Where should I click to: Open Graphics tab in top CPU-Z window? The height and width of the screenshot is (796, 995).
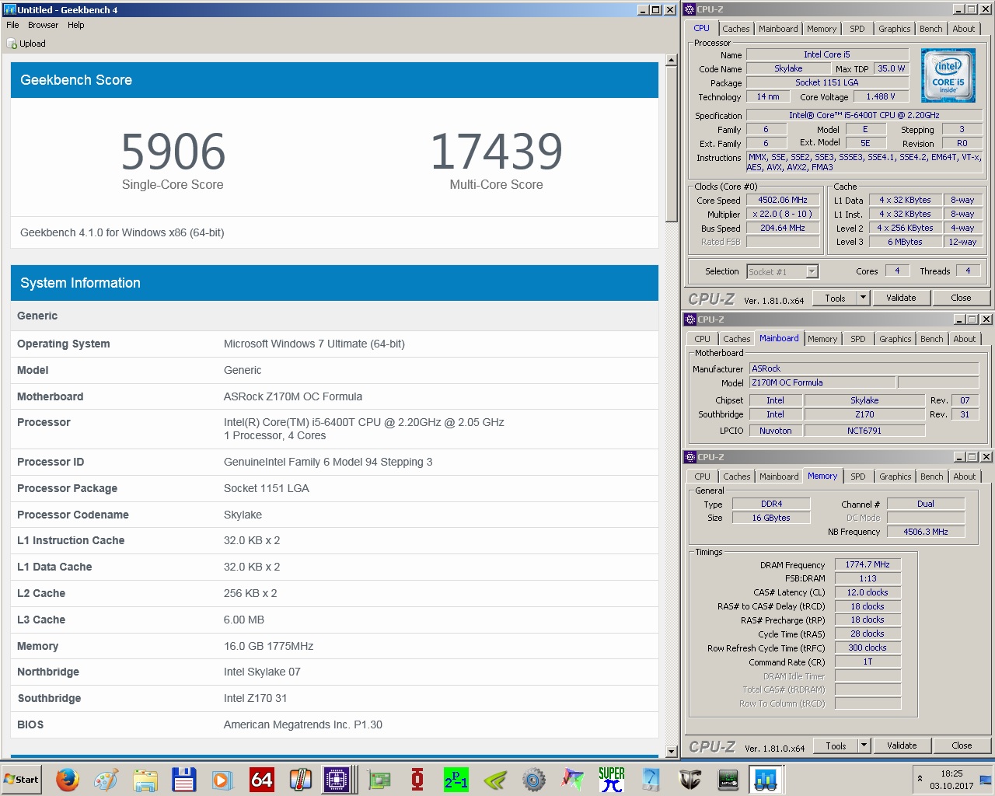coord(894,29)
